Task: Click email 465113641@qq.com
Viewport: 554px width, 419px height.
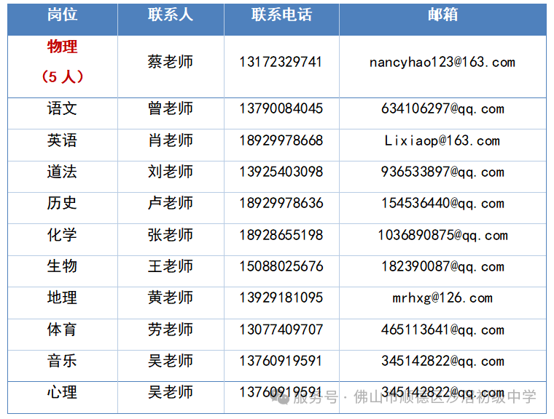Action: [442, 330]
